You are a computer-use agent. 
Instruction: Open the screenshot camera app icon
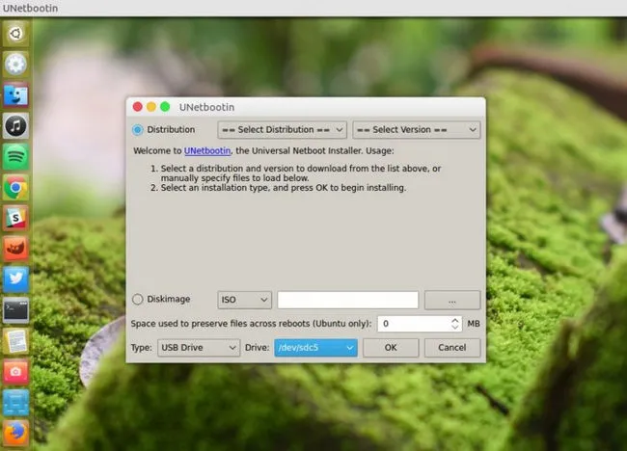[x=15, y=372]
